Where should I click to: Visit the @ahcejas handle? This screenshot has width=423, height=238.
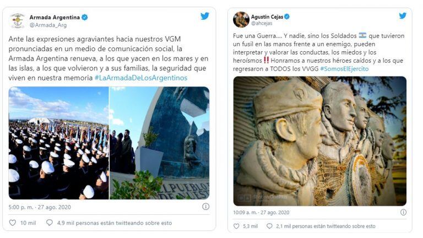pyautogui.click(x=262, y=24)
